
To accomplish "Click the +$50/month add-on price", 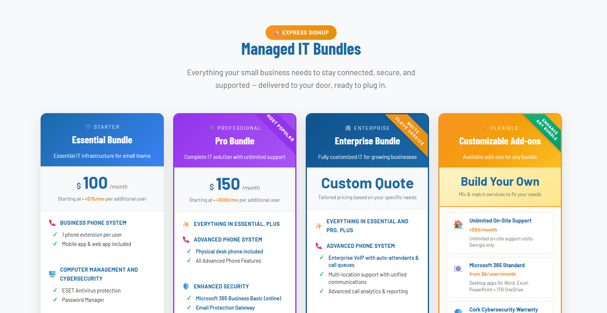I will coord(483,230).
